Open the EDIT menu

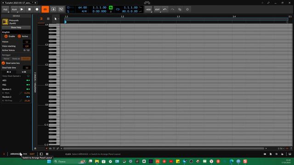tap(157, 9)
